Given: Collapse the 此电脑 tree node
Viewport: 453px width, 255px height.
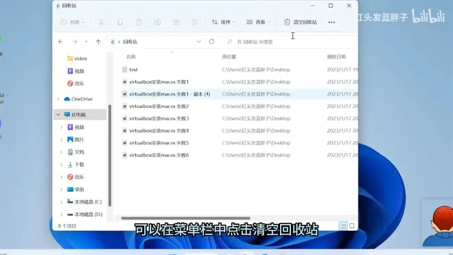Looking at the screenshot, I should 58,115.
